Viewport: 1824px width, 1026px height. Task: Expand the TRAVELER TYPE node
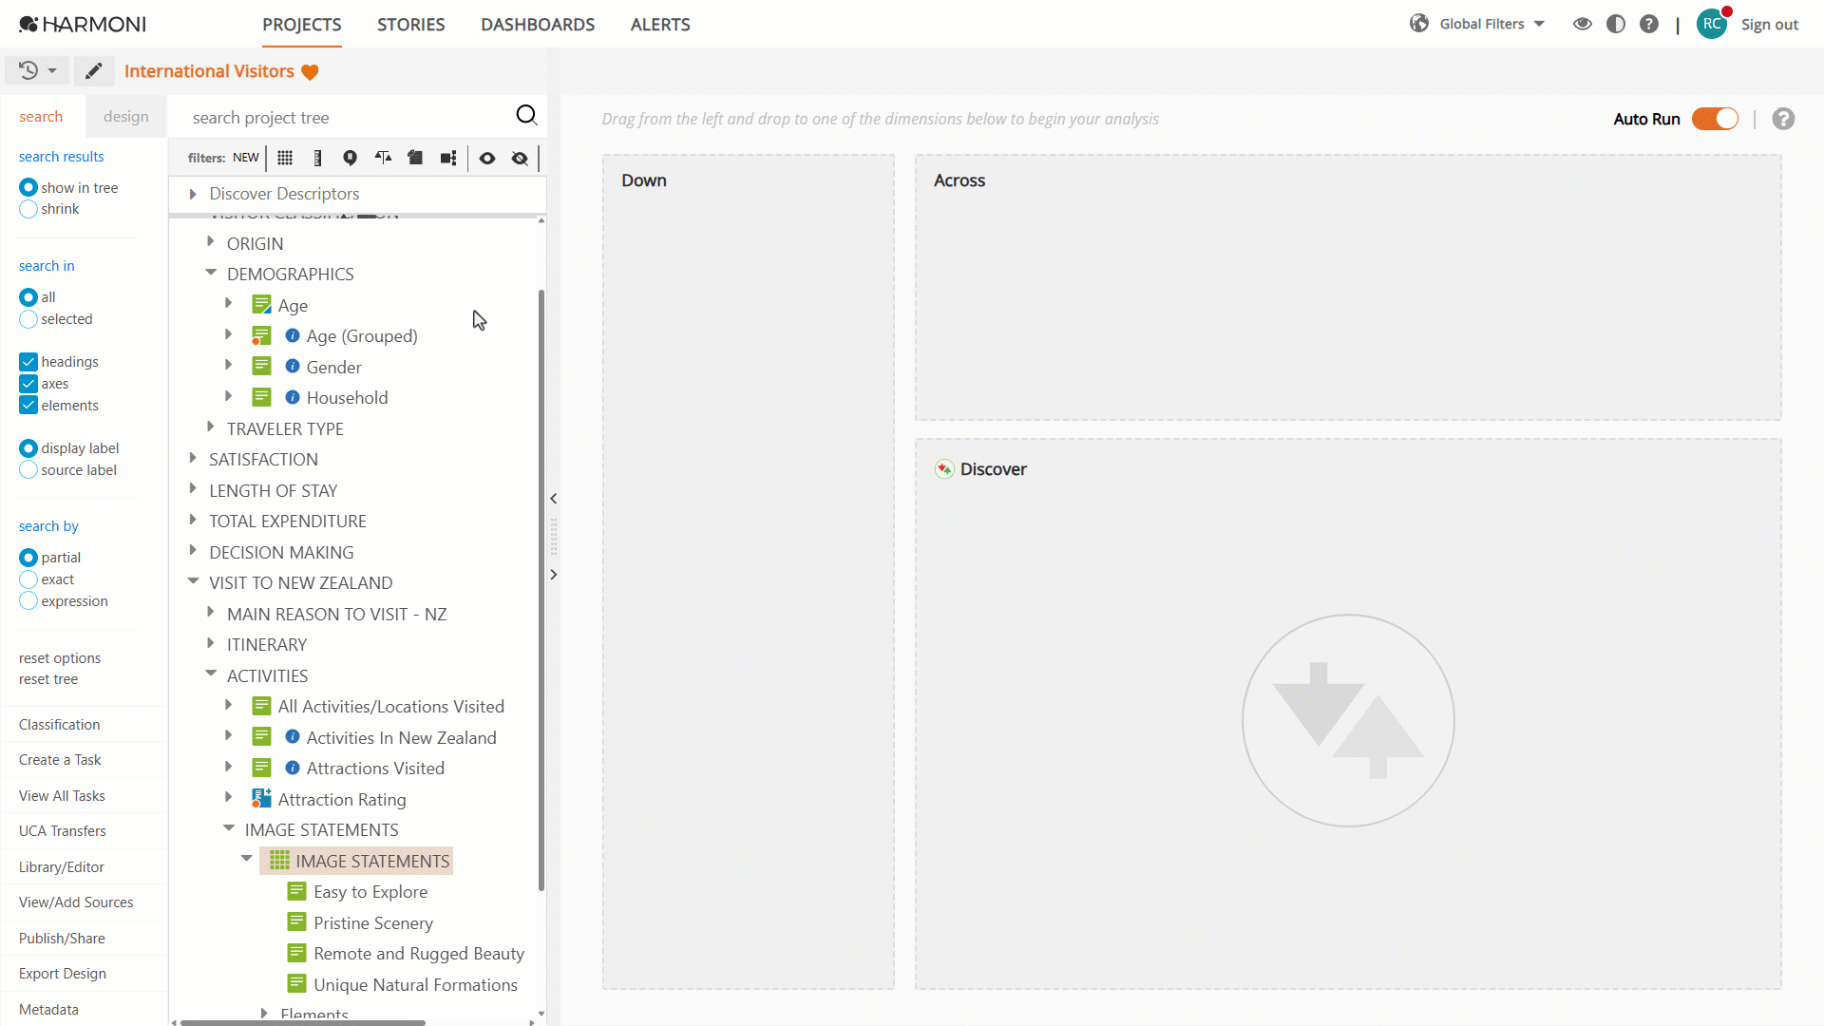point(210,427)
